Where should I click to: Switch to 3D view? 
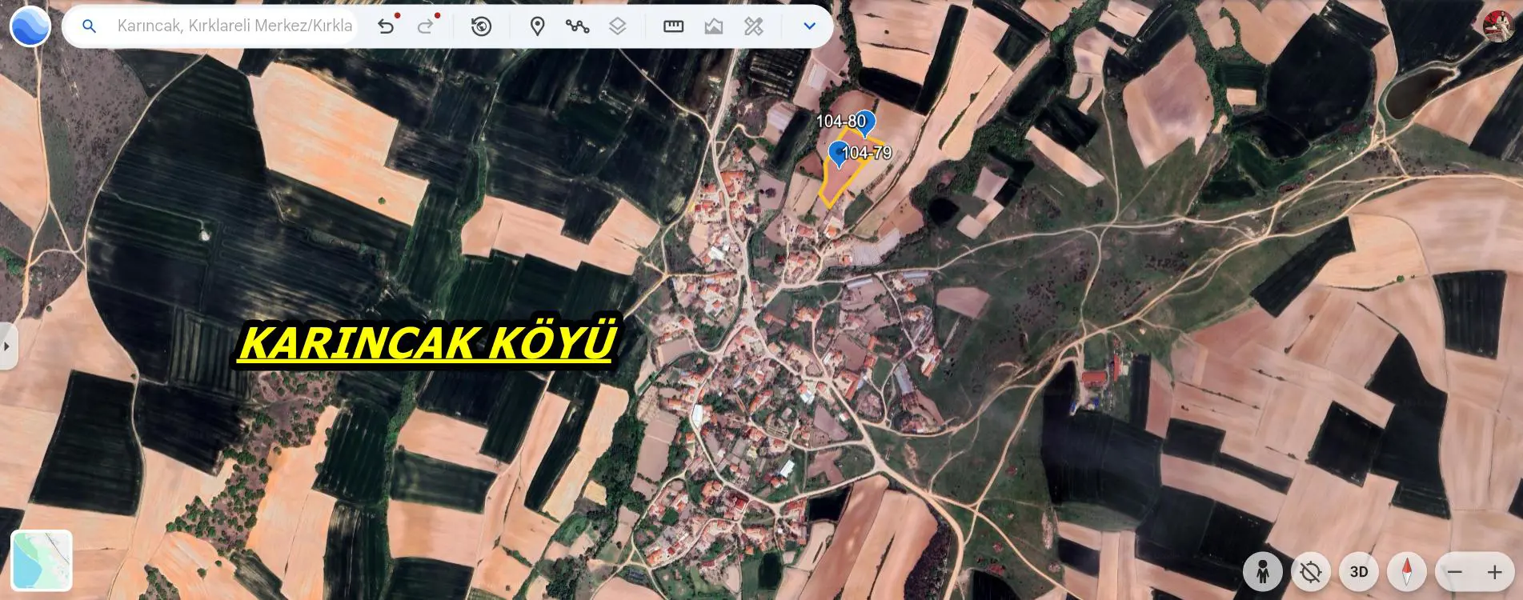[x=1359, y=572]
